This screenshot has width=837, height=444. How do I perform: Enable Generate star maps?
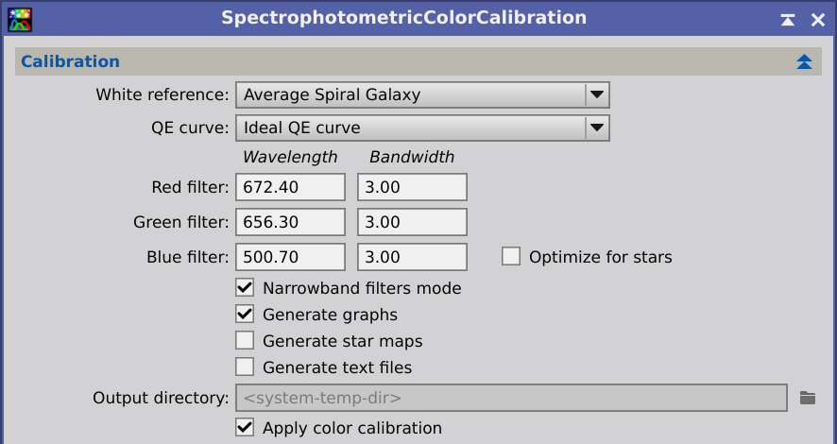[x=245, y=340]
